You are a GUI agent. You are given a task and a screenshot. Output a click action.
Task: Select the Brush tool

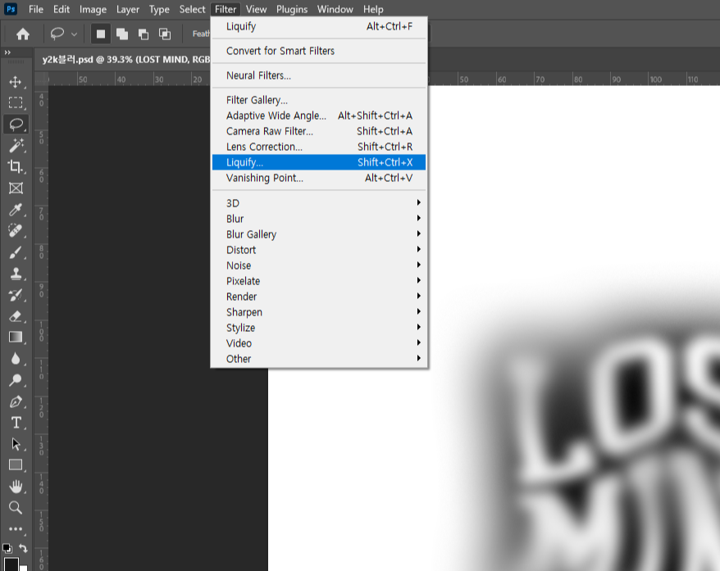[x=16, y=252]
